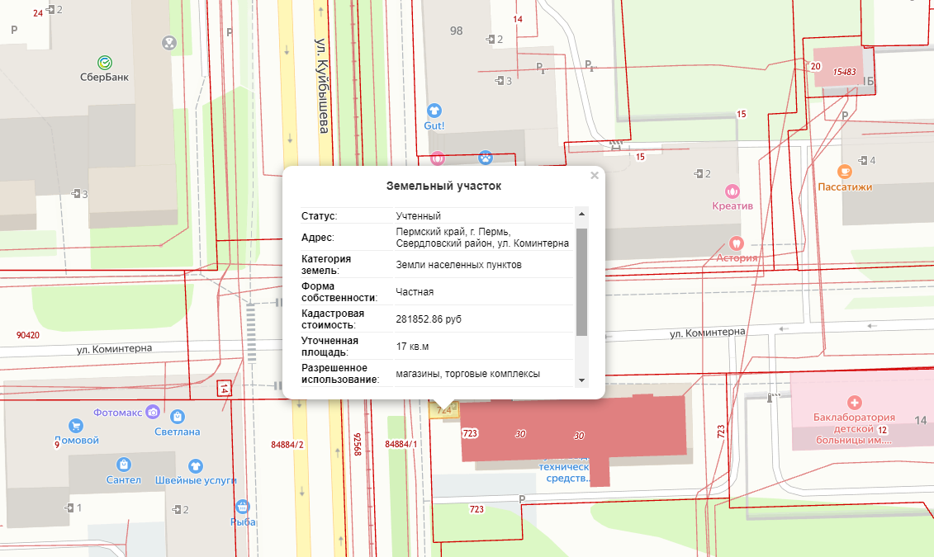The width and height of the screenshot is (934, 557).
Task: Open the pink Креатив salon marker
Action: point(731,191)
